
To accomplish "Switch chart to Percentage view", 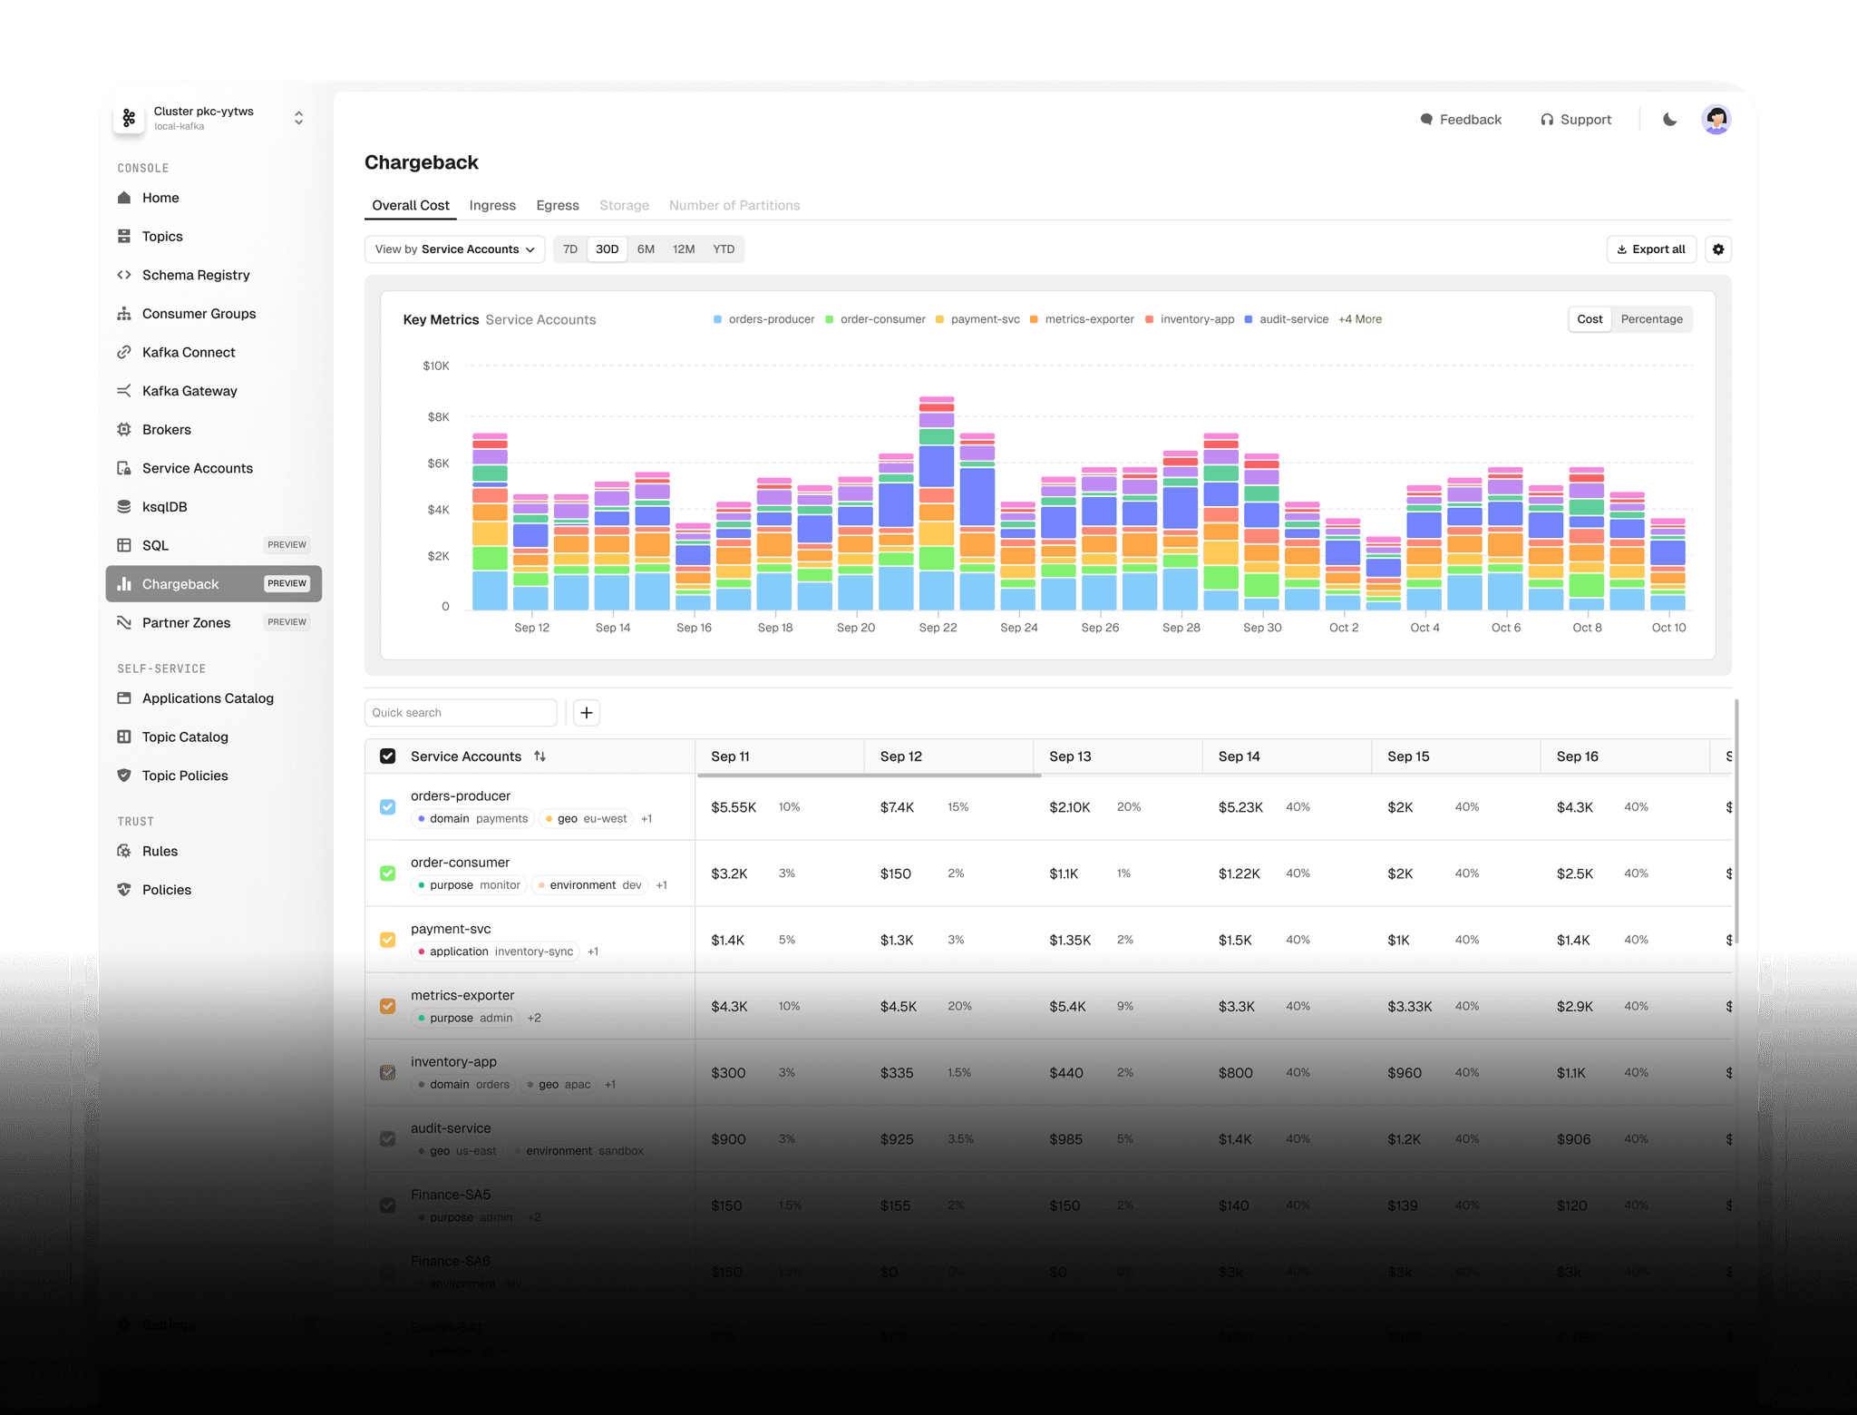I will point(1650,319).
